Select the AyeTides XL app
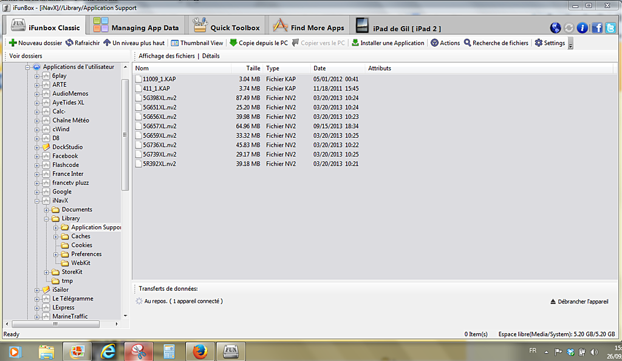Screen dimensions: 622x361 click(x=68, y=103)
